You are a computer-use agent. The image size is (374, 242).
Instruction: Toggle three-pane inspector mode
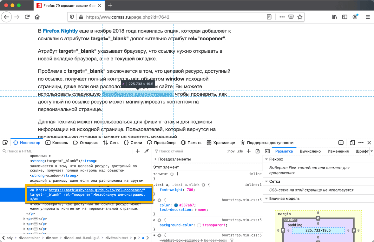click(x=267, y=151)
